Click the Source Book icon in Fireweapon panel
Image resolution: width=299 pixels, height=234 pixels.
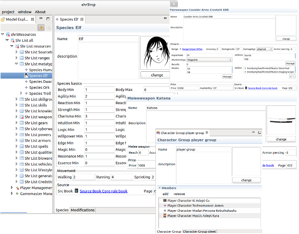coord(246,88)
